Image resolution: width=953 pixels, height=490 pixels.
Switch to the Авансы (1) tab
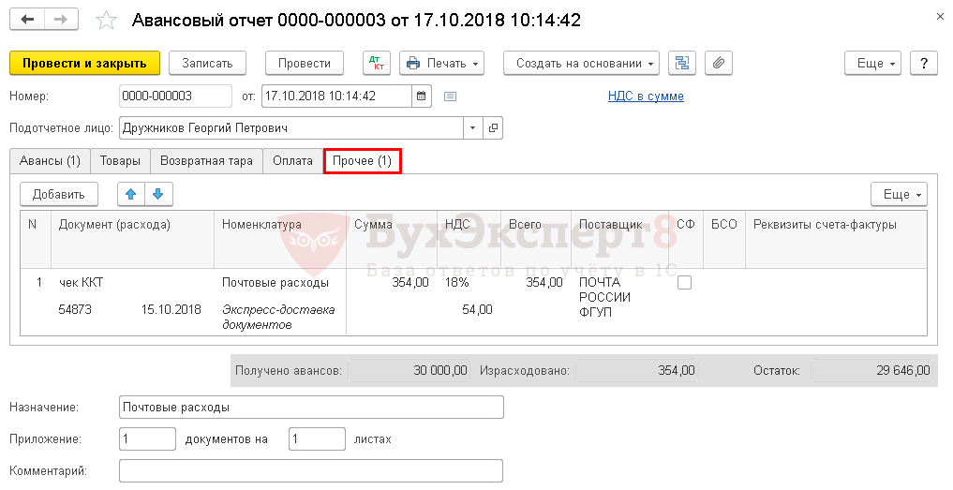pos(50,161)
